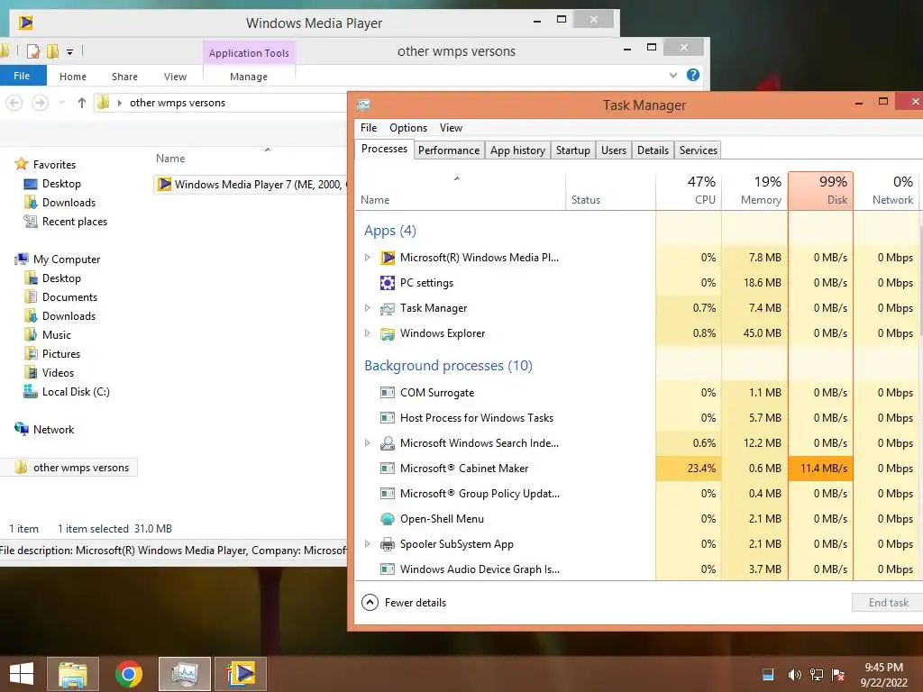Click the Task Manager process row icon
The image size is (923, 692).
point(388,308)
